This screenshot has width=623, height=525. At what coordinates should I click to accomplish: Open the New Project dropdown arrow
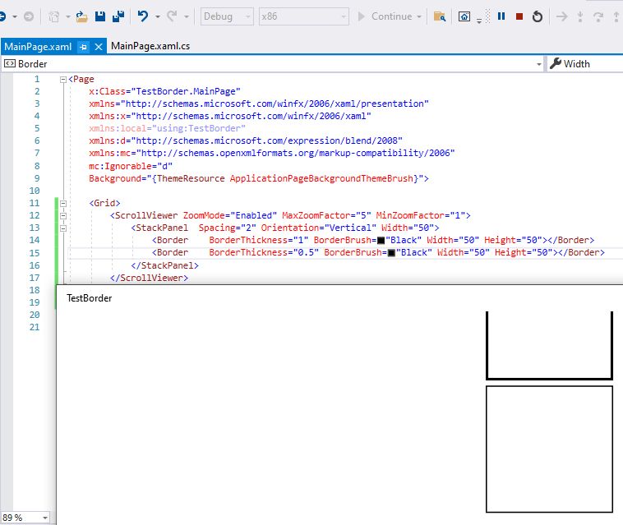(68, 16)
